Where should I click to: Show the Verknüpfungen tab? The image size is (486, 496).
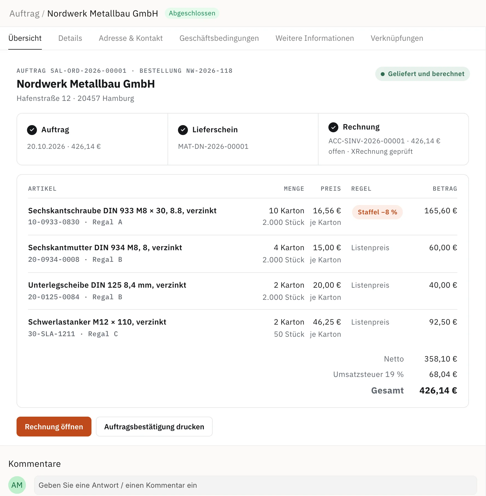pos(397,38)
